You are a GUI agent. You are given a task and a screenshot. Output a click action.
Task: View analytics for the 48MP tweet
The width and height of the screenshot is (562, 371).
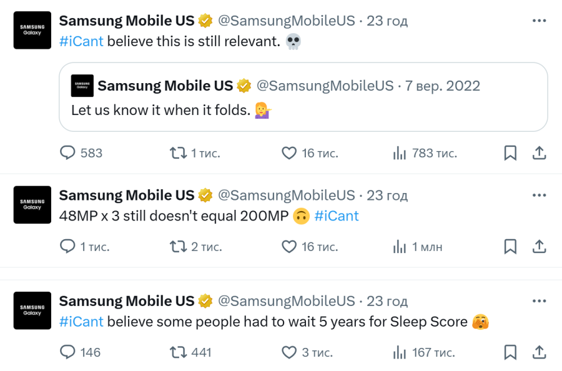point(400,247)
